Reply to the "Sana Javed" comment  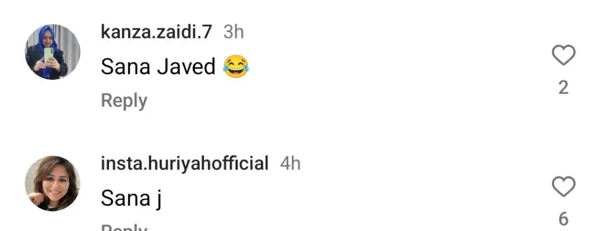point(124,101)
